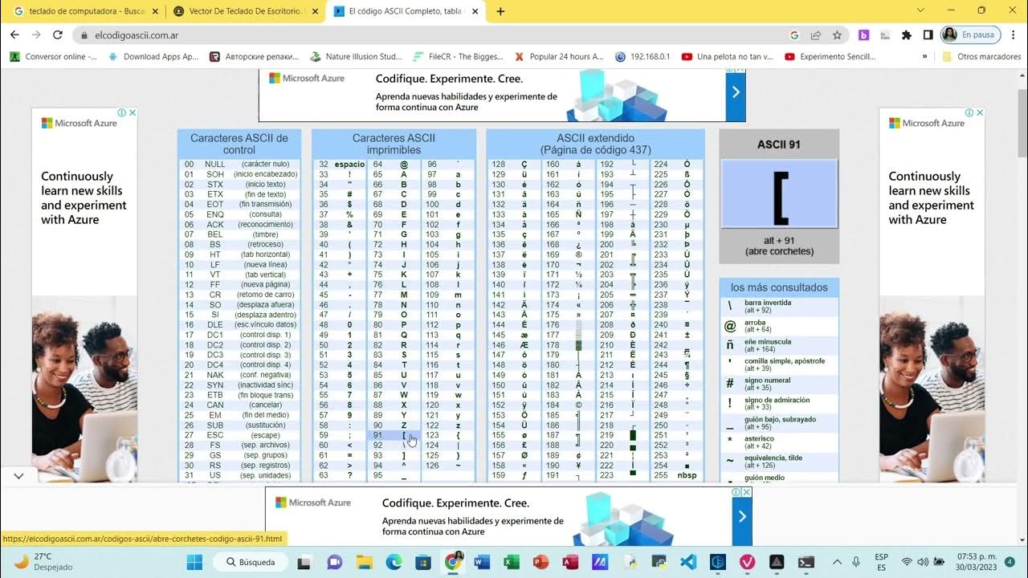The image size is (1028, 578).
Task: Click the ASCII 91 open-bracket row
Action: tap(394, 435)
